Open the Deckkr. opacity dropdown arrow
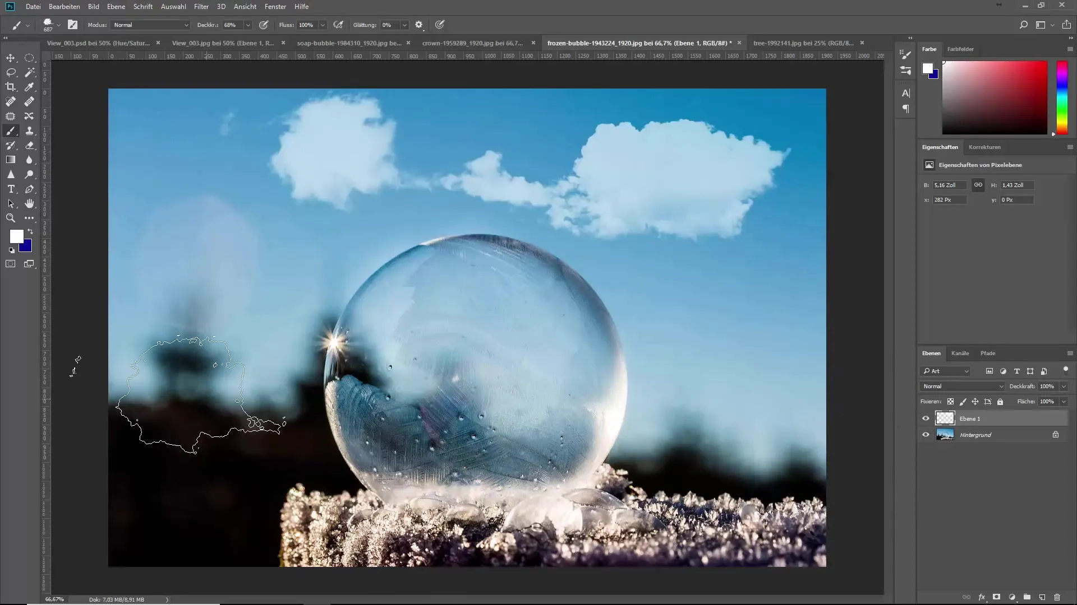 248,25
